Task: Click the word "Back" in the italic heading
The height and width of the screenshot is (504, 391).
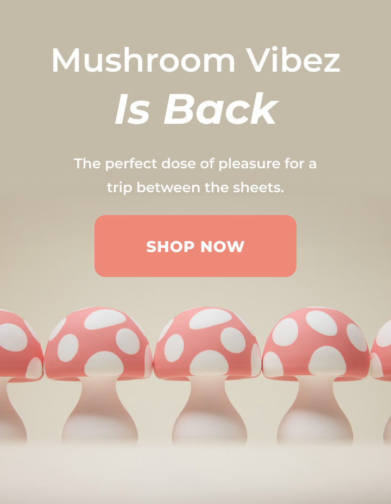Action: pyautogui.click(x=220, y=109)
